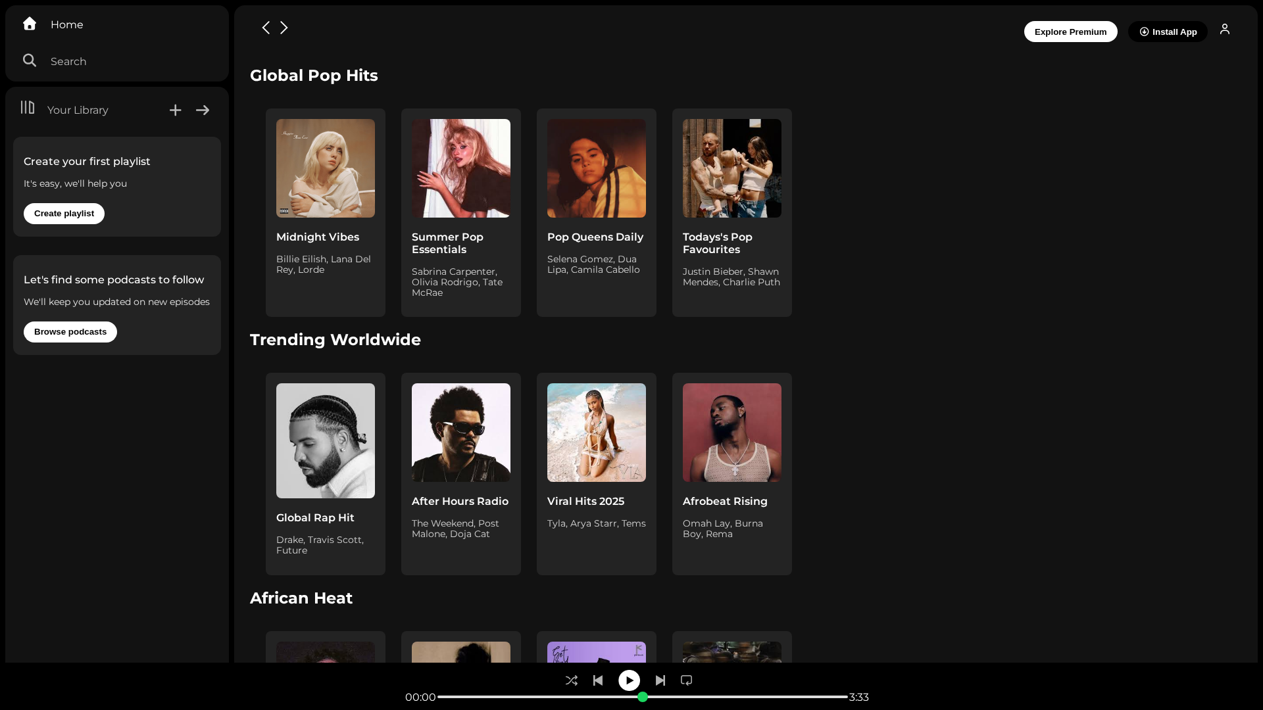Click the Browse podcasts button

click(x=70, y=332)
